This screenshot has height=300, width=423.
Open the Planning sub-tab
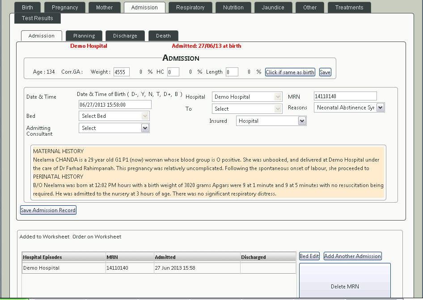click(84, 36)
